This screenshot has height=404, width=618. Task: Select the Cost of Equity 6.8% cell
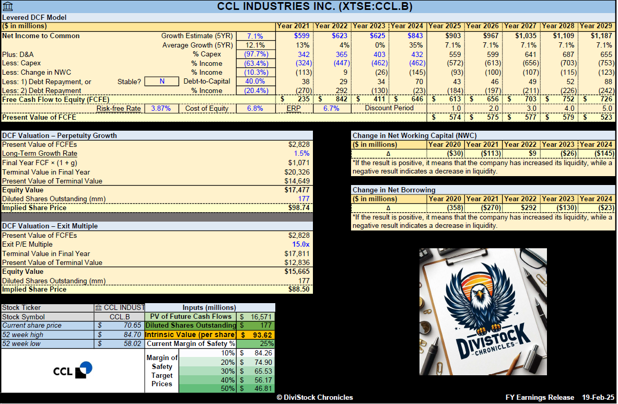click(x=255, y=108)
